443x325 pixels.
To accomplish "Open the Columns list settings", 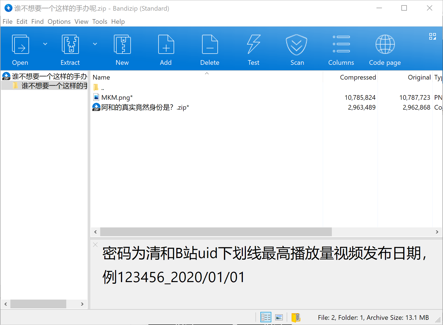I will [x=341, y=45].
